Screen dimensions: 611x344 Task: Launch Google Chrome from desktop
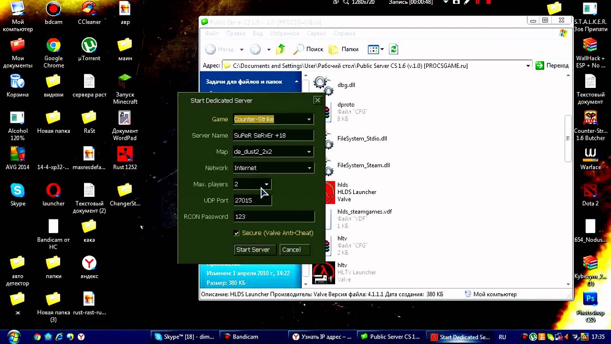click(53, 53)
